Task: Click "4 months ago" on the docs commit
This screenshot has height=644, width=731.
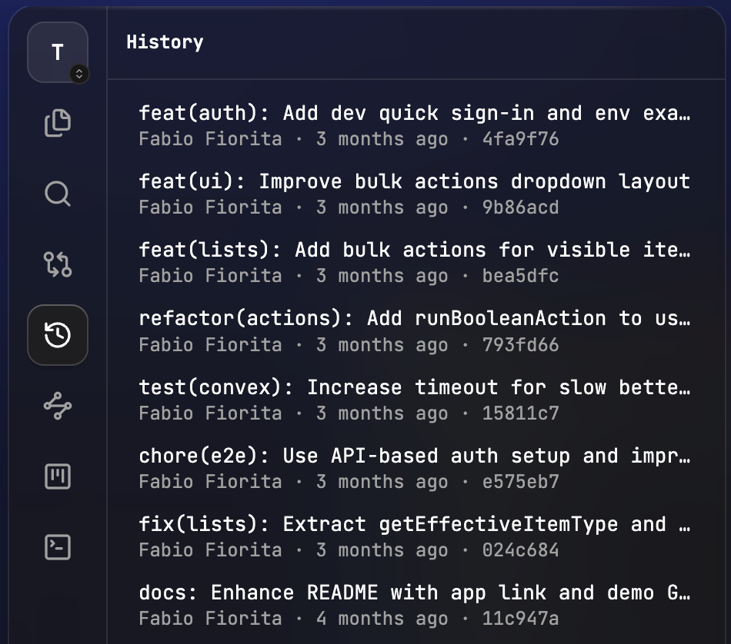Action: click(382, 619)
